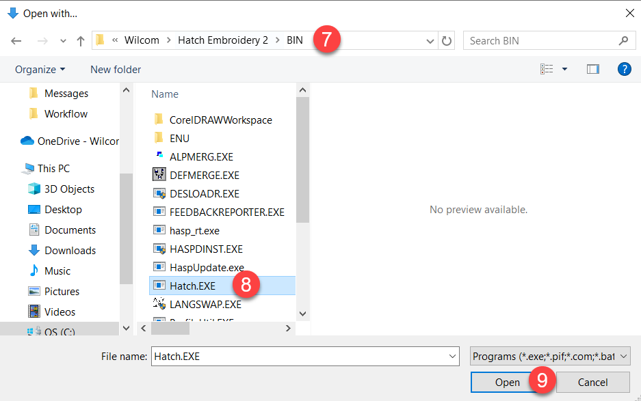Toggle the preview pane

coord(592,70)
